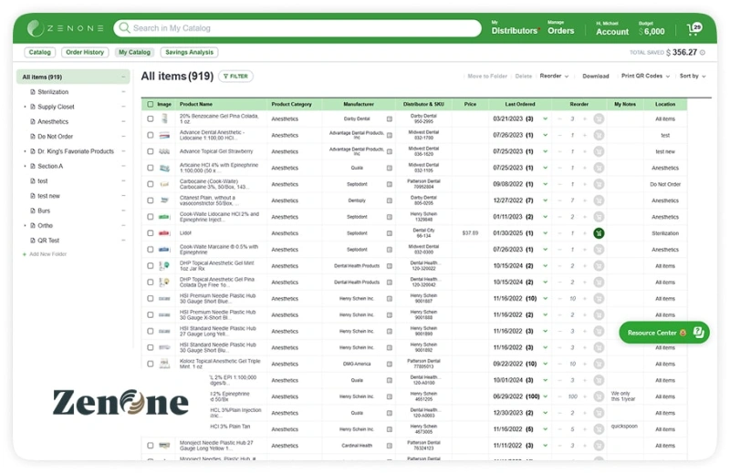Add 20% Benzocaine Gel Pina Colada to cart
Viewport: 730px width, 473px height.
(x=599, y=118)
